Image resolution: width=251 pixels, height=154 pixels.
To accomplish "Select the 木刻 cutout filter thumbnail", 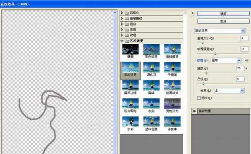I will tap(151, 104).
